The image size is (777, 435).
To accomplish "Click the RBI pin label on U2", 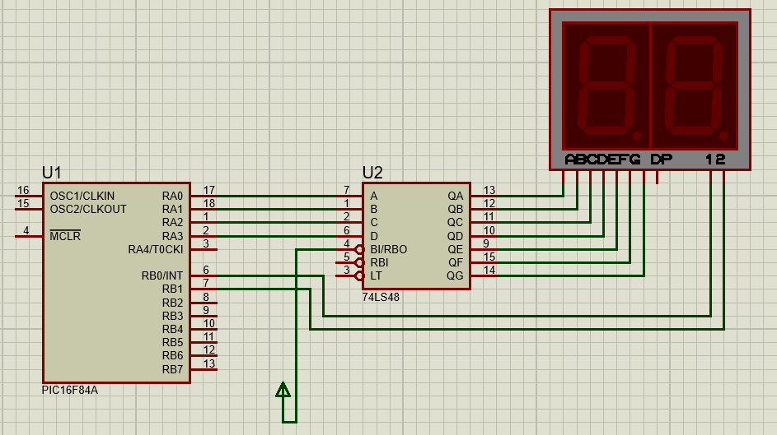I will point(379,262).
